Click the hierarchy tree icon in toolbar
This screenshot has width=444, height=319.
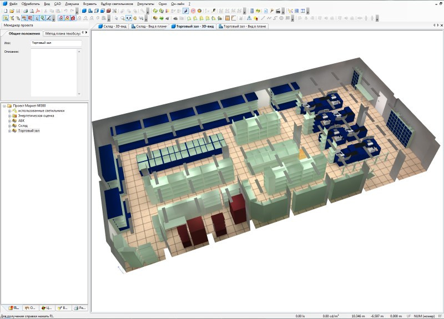[x=249, y=18]
